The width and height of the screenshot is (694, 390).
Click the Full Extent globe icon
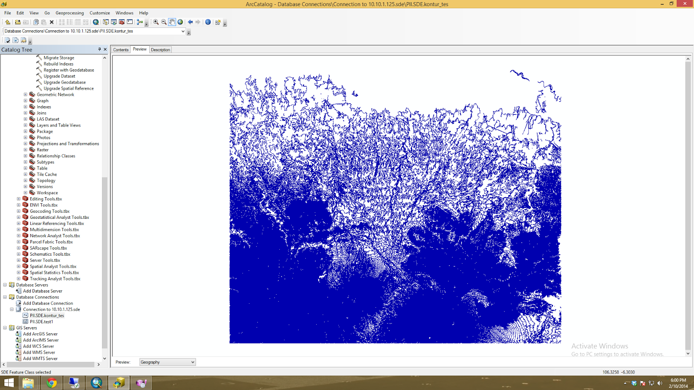coord(180,22)
